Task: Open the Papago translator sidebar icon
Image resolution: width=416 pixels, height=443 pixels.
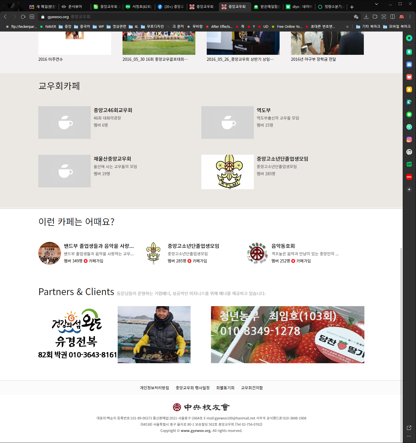Action: [409, 102]
